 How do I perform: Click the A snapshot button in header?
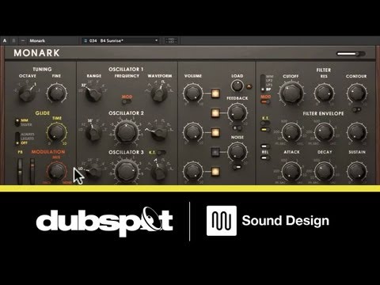tap(5, 40)
